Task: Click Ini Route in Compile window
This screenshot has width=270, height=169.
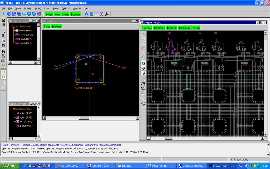Action: point(172,28)
